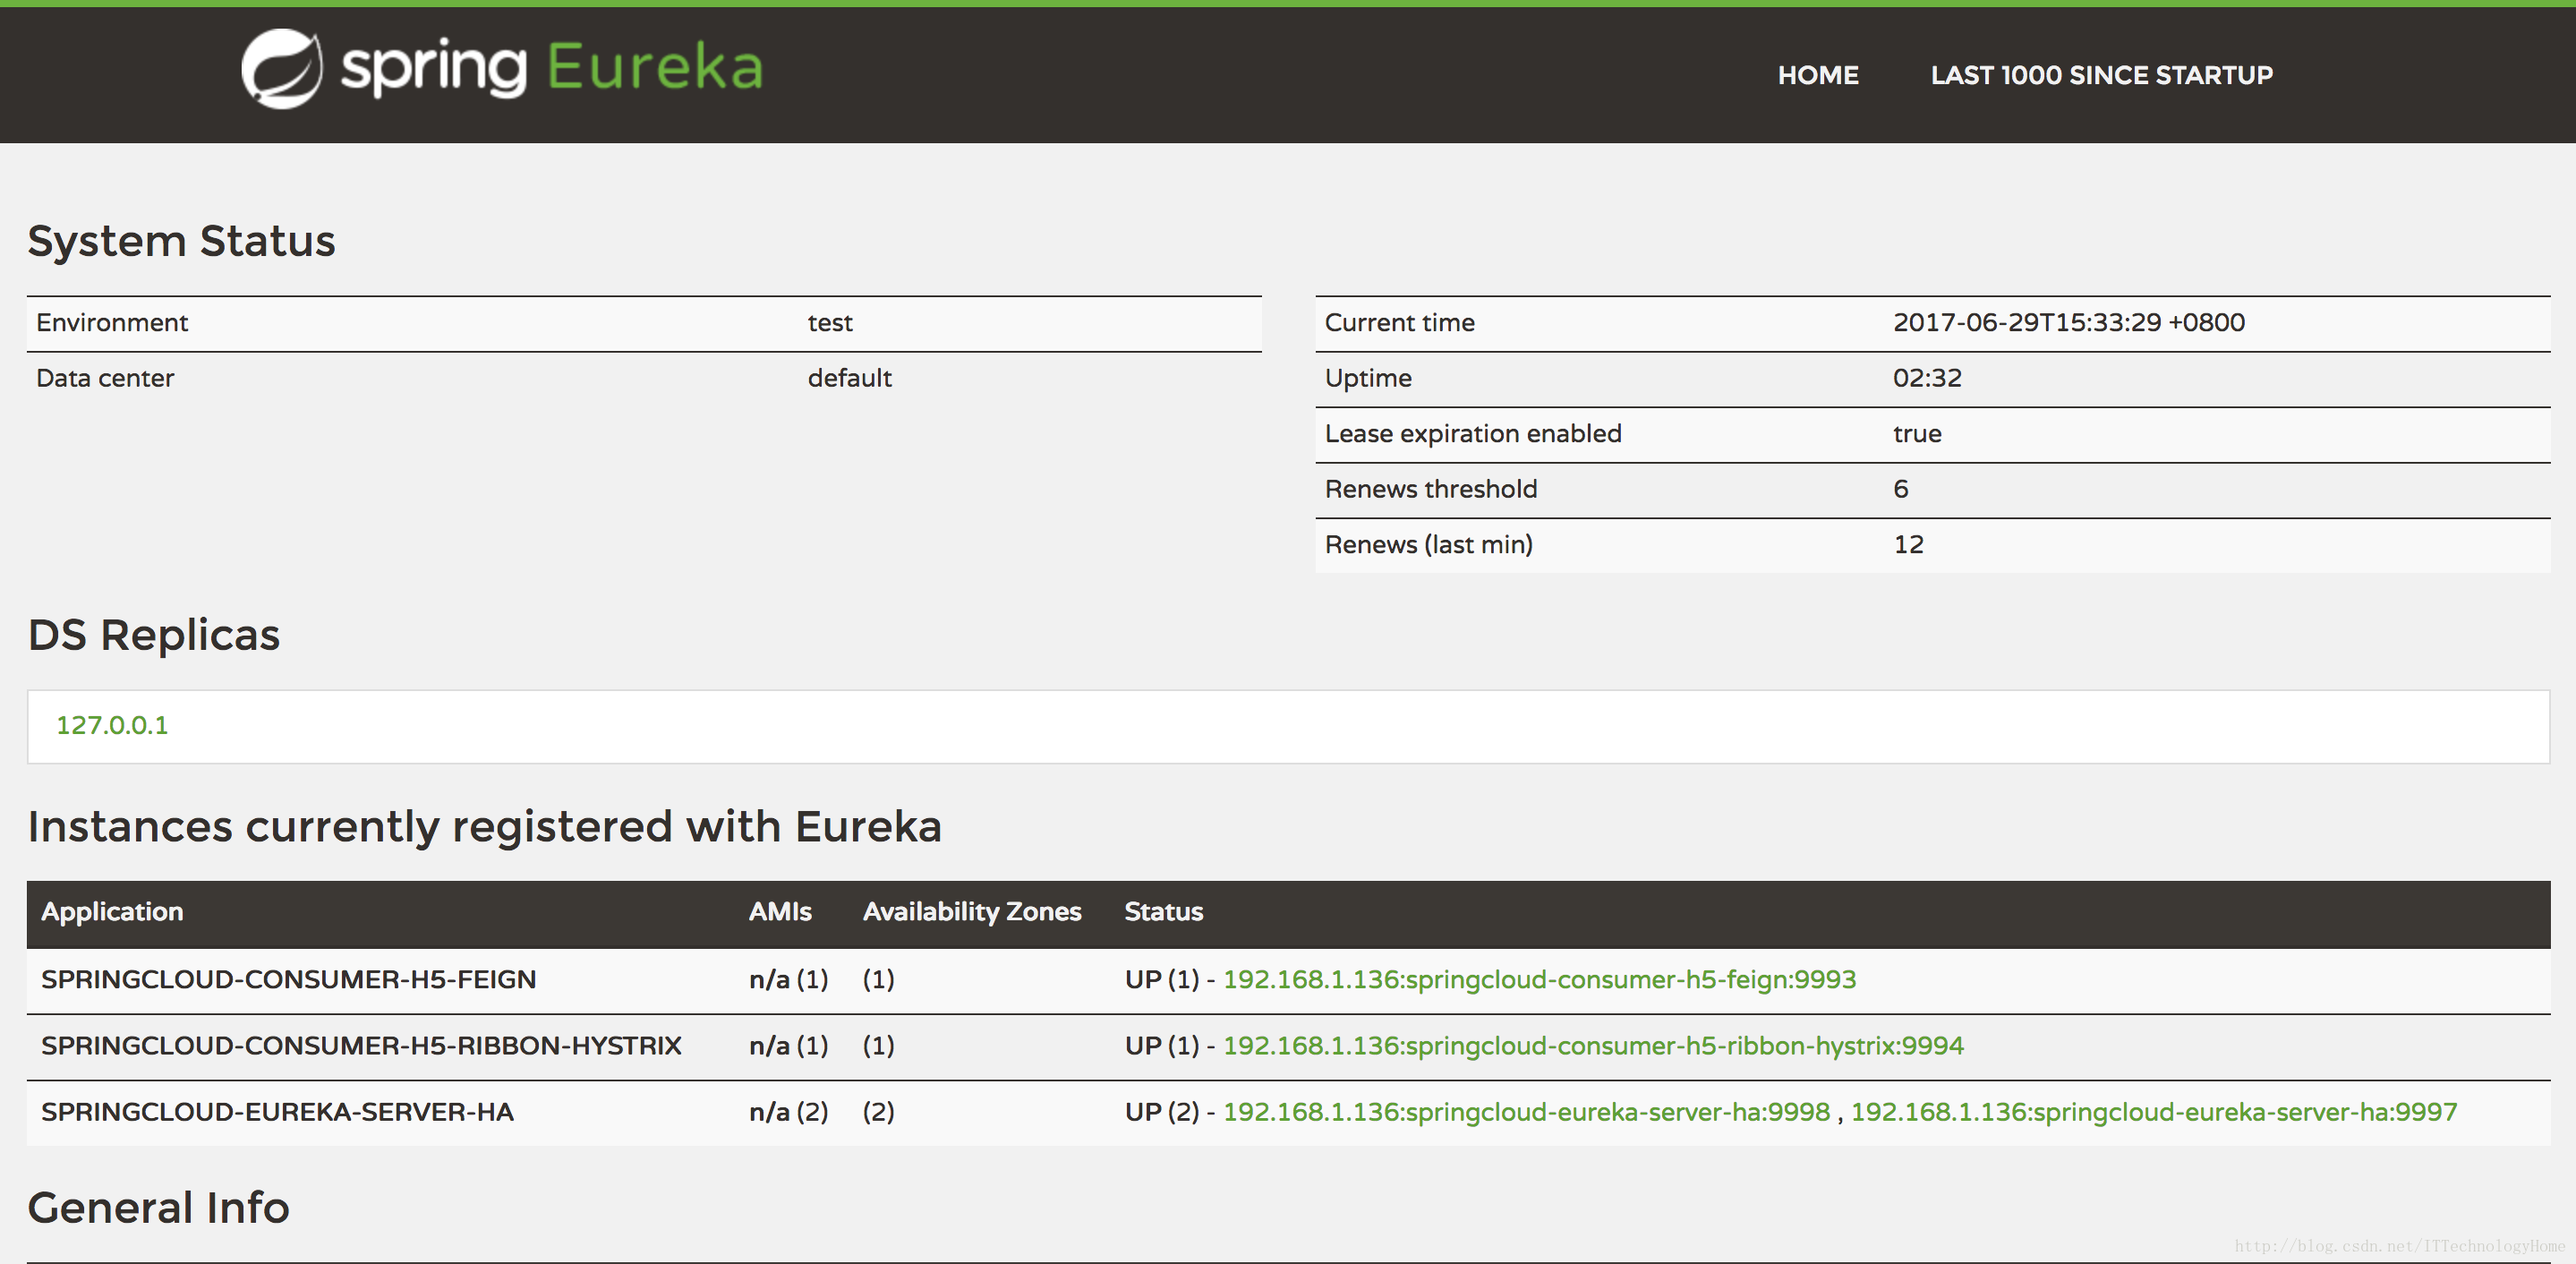Select the Application column header
Viewport: 2576px width, 1264px height.
coord(112,911)
